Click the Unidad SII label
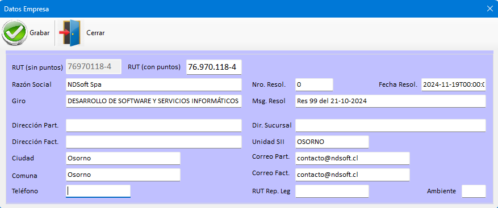Image resolution: width=498 pixels, height=208 pixels. coord(268,142)
